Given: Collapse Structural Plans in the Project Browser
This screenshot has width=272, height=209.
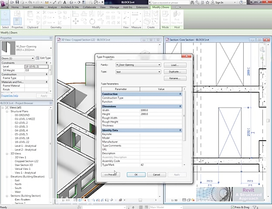Looking at the screenshot, I should coord(7,111).
